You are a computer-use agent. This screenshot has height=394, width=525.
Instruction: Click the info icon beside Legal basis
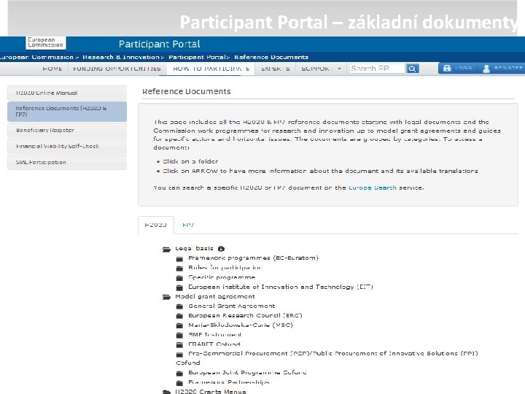pos(221,249)
